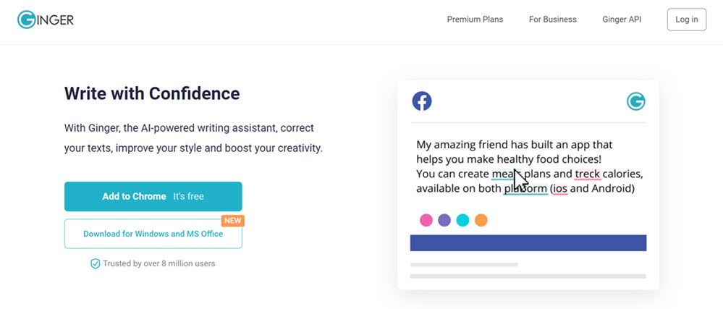Go to Ginger API page

pyautogui.click(x=622, y=20)
